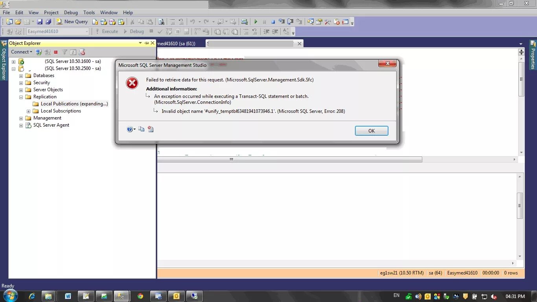Open the document tabs list dropdown arrow

pos(521,44)
